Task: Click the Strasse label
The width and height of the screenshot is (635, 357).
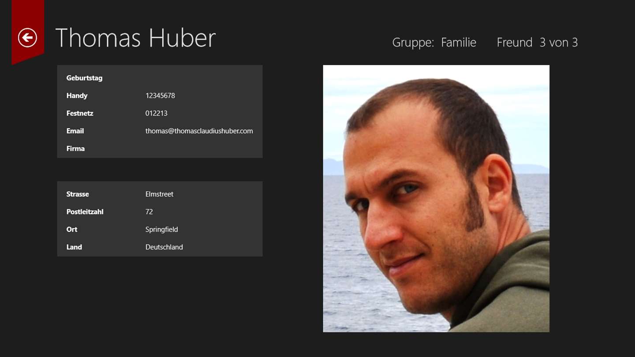Action: [78, 194]
